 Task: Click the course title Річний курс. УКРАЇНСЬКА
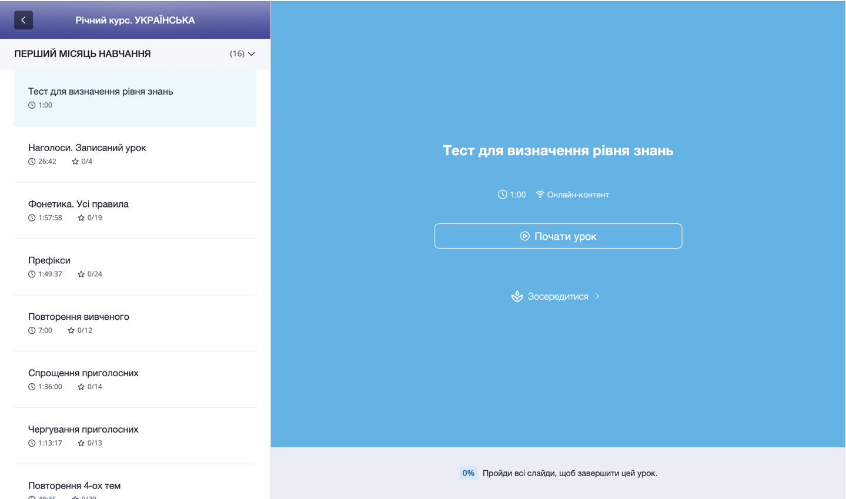135,20
